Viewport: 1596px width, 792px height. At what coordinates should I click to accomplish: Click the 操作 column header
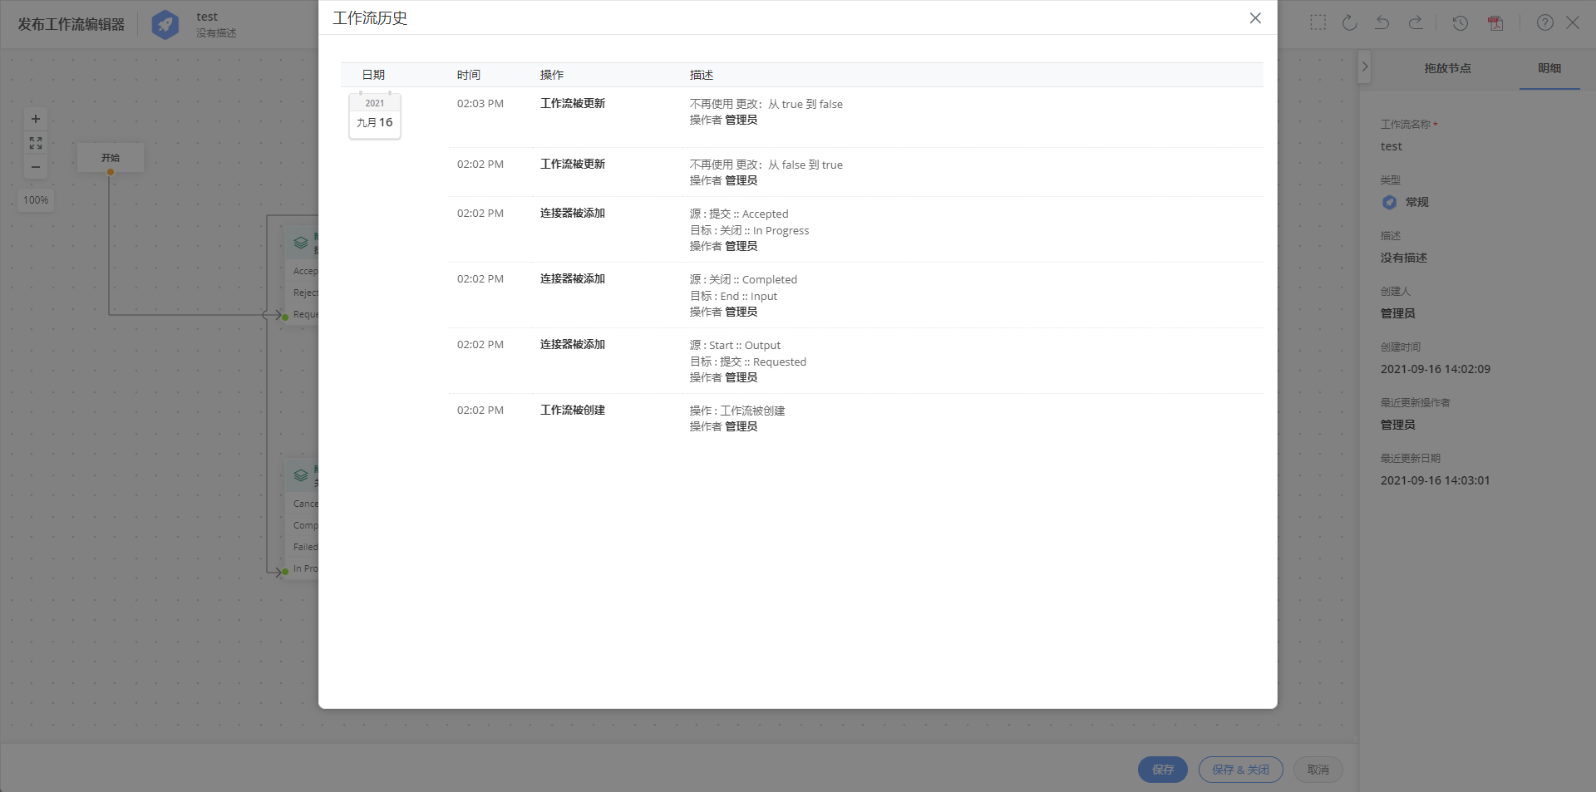coord(552,75)
